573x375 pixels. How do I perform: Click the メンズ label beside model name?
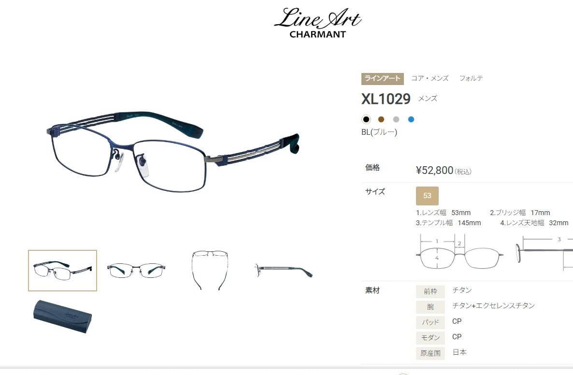pyautogui.click(x=428, y=99)
